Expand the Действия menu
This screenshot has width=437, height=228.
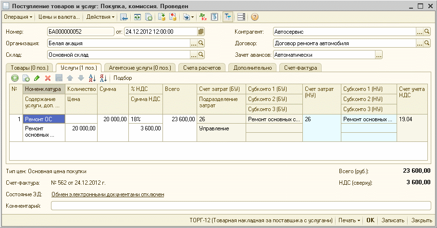point(100,17)
